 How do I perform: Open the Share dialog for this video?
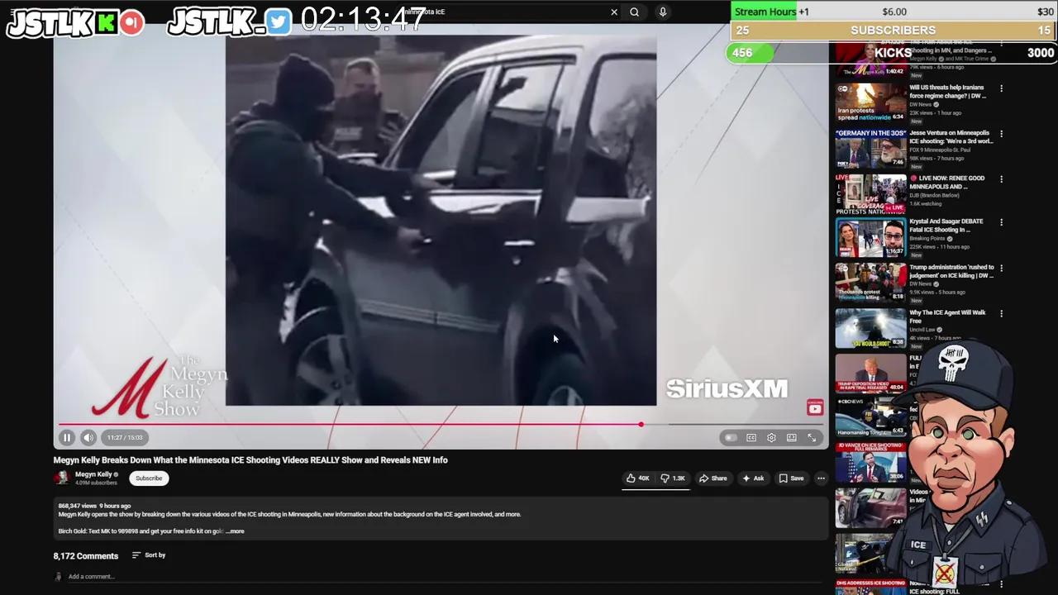tap(712, 478)
